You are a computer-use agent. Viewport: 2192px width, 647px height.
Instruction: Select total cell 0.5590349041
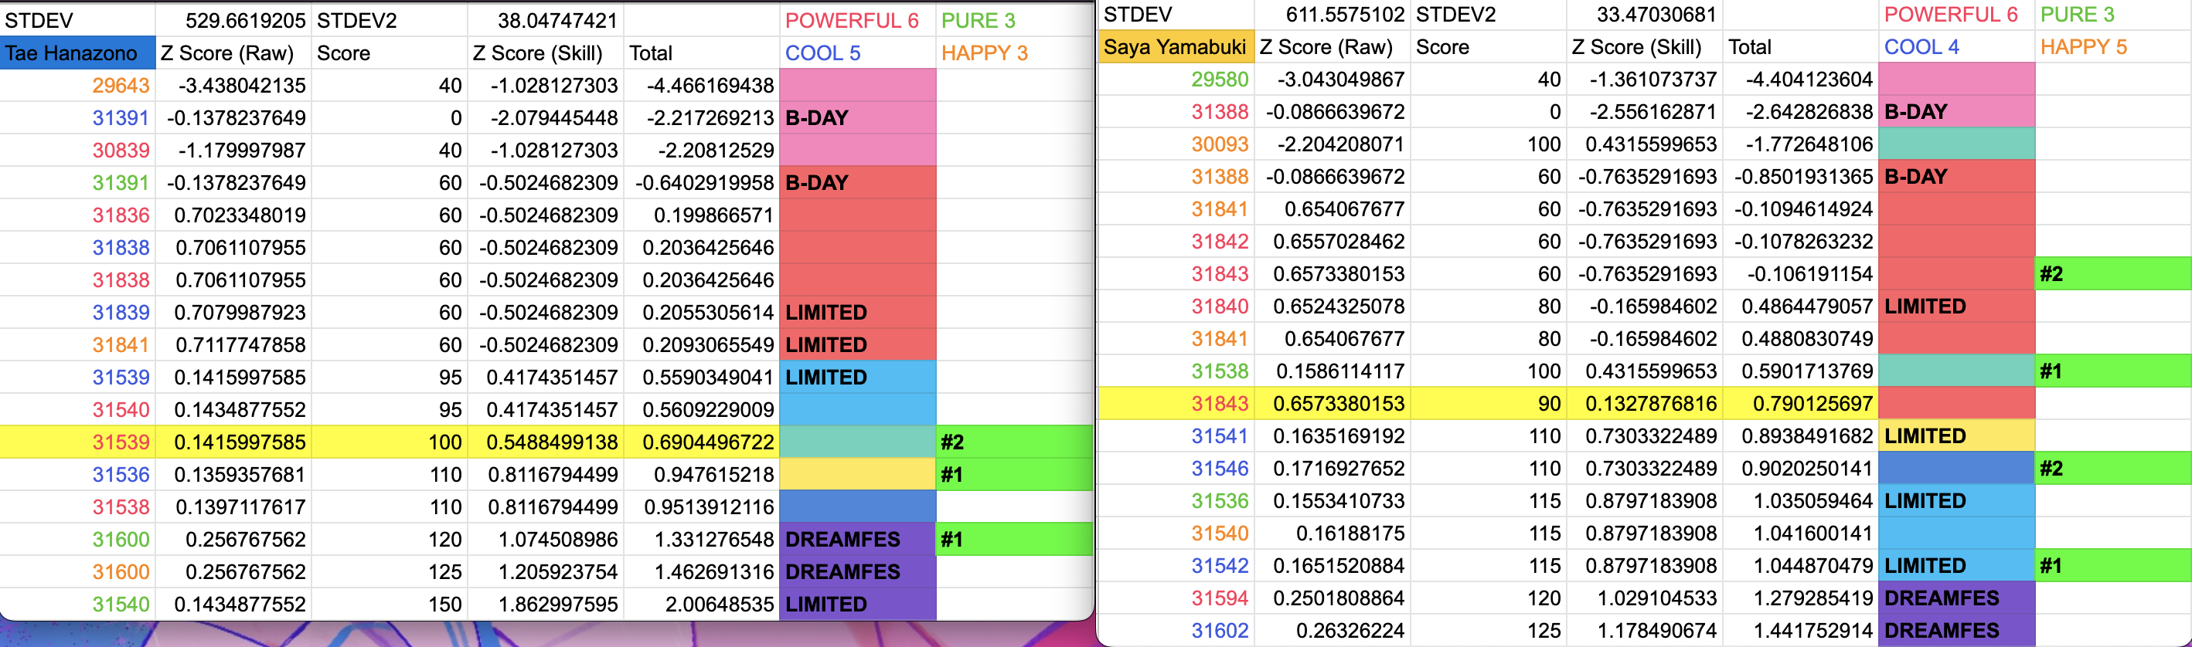tap(702, 377)
